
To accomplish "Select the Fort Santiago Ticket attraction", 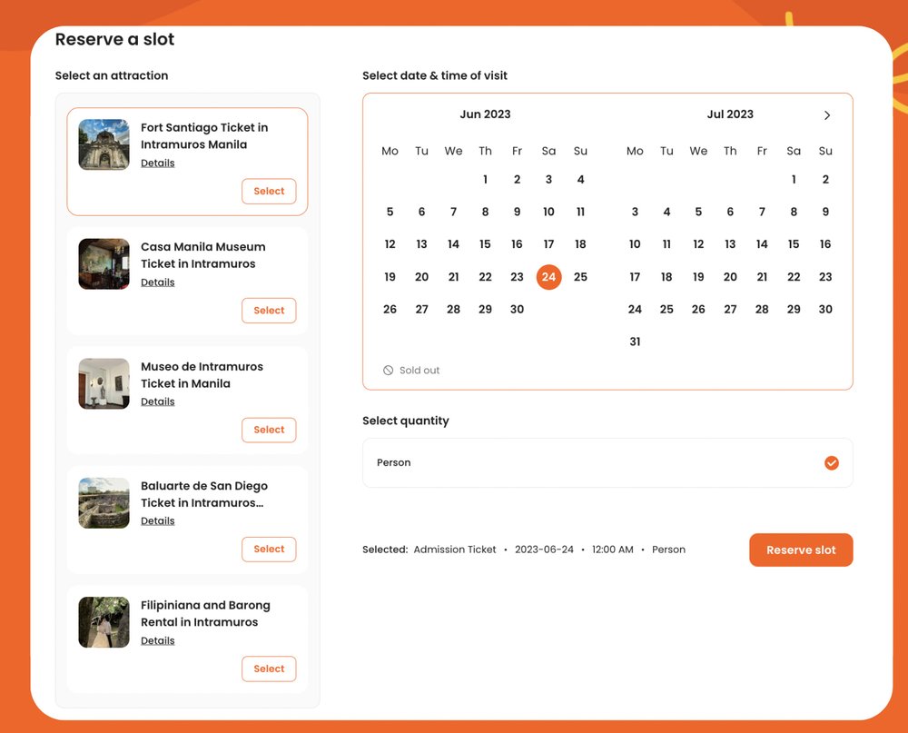I will coord(269,191).
